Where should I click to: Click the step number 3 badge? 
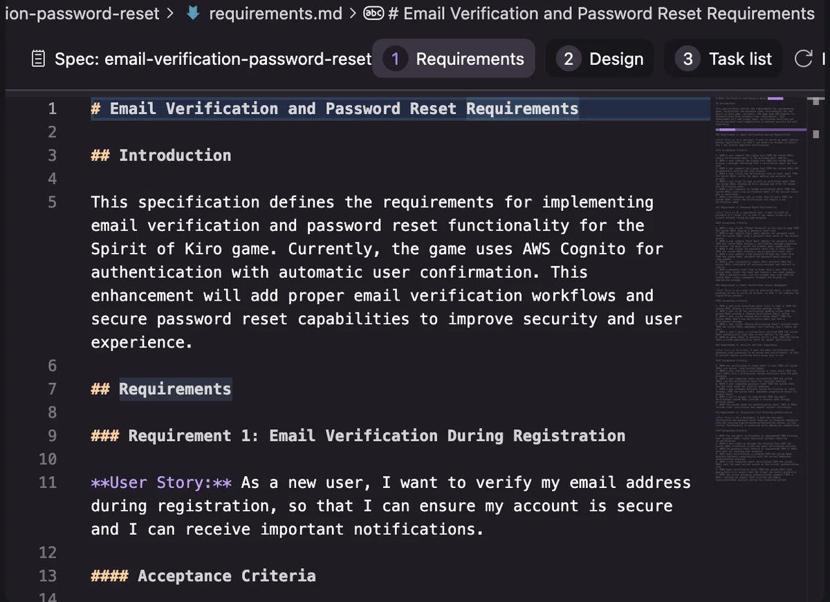688,59
